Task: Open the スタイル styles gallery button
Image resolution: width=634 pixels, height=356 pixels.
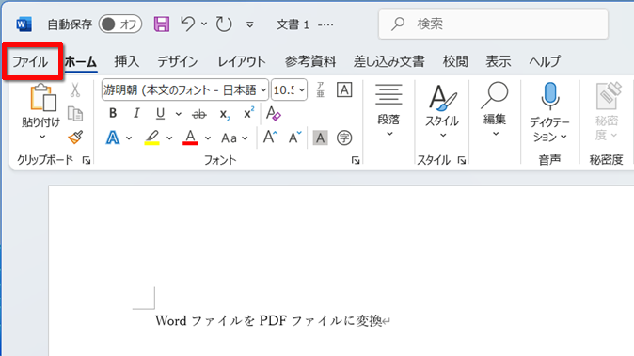Action: (442, 111)
